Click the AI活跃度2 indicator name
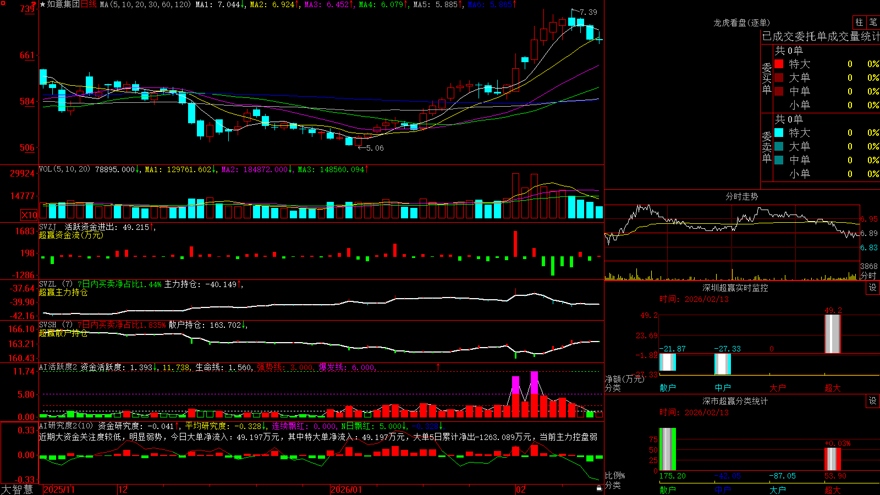The width and height of the screenshot is (880, 495). click(x=58, y=367)
